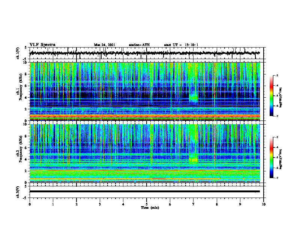Click time axis tick label "9"
Screen dimensions: 297x229
click(240, 204)
